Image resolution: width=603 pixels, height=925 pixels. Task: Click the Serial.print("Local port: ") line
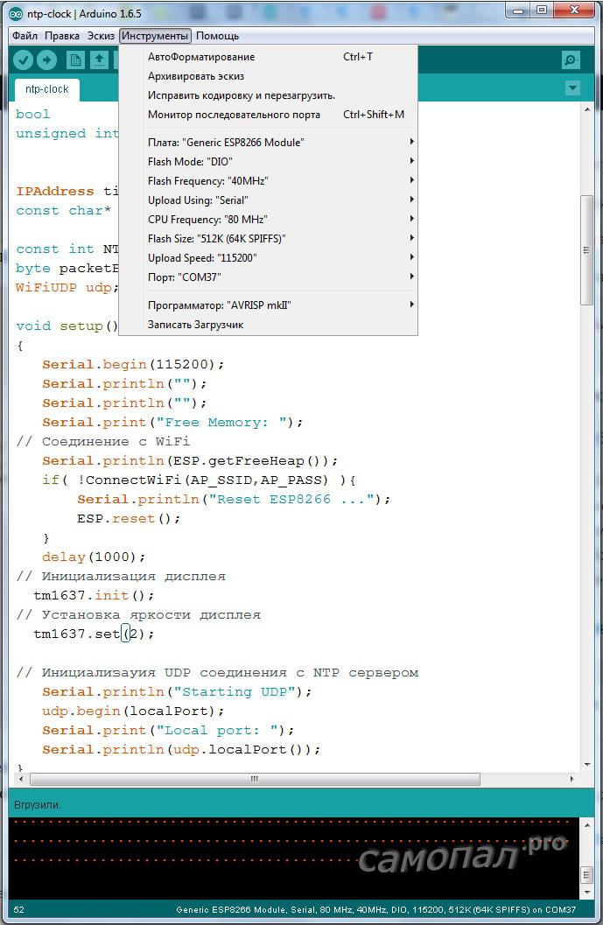pyautogui.click(x=167, y=731)
